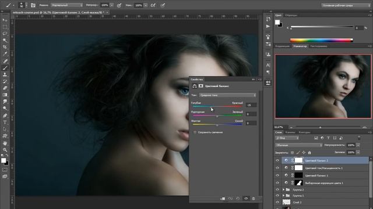The height and width of the screenshot is (209, 373).
Task: Select the Zoom tool
Action: [5, 150]
